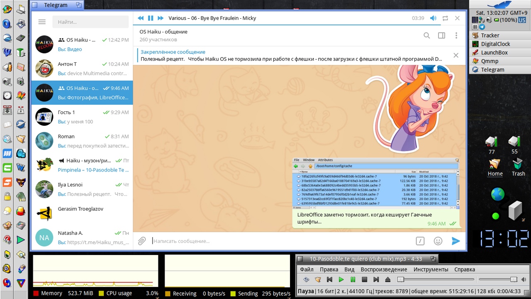Switch to Qmmp in Deskbar
This screenshot has height=299, width=531.
pos(500,61)
